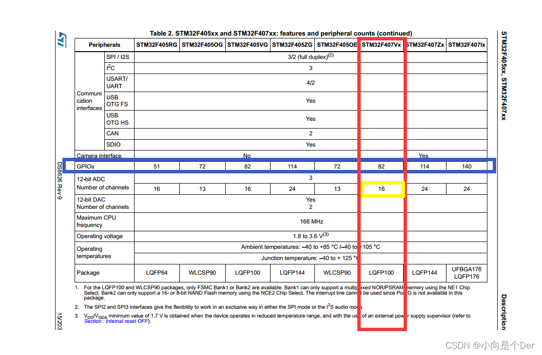
Task: Click the 'USB OTG HS' row label
Action: click(x=117, y=119)
